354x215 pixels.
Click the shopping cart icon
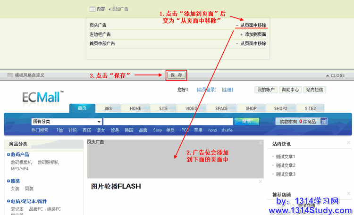click(324, 121)
